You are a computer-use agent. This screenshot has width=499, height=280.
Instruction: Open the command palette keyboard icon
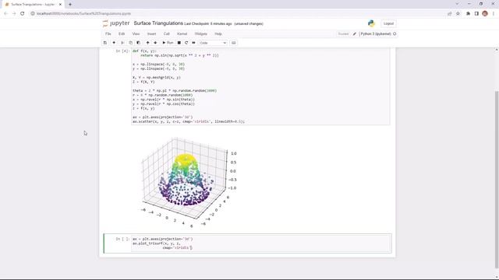pos(234,43)
